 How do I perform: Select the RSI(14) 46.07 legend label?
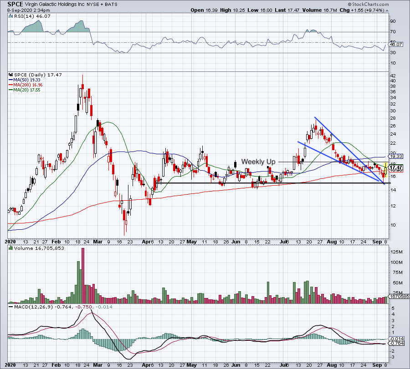pos(32,16)
